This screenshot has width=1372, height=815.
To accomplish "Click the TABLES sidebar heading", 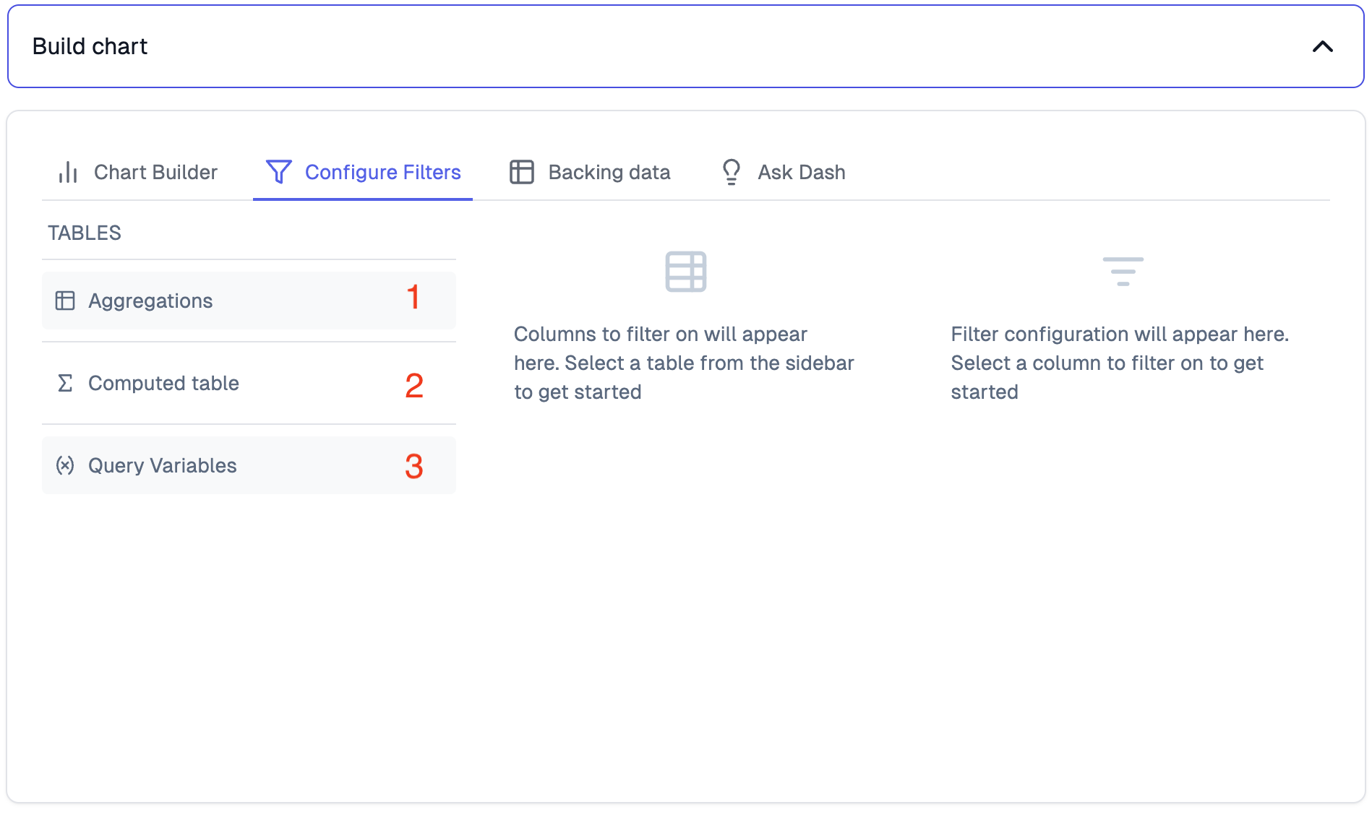I will [85, 233].
